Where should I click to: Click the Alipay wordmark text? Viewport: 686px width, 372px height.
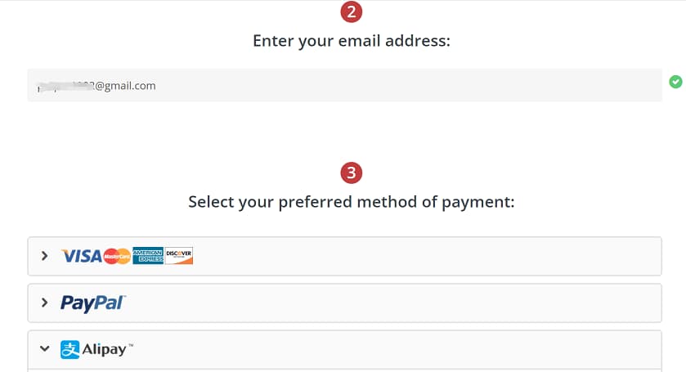coord(105,350)
